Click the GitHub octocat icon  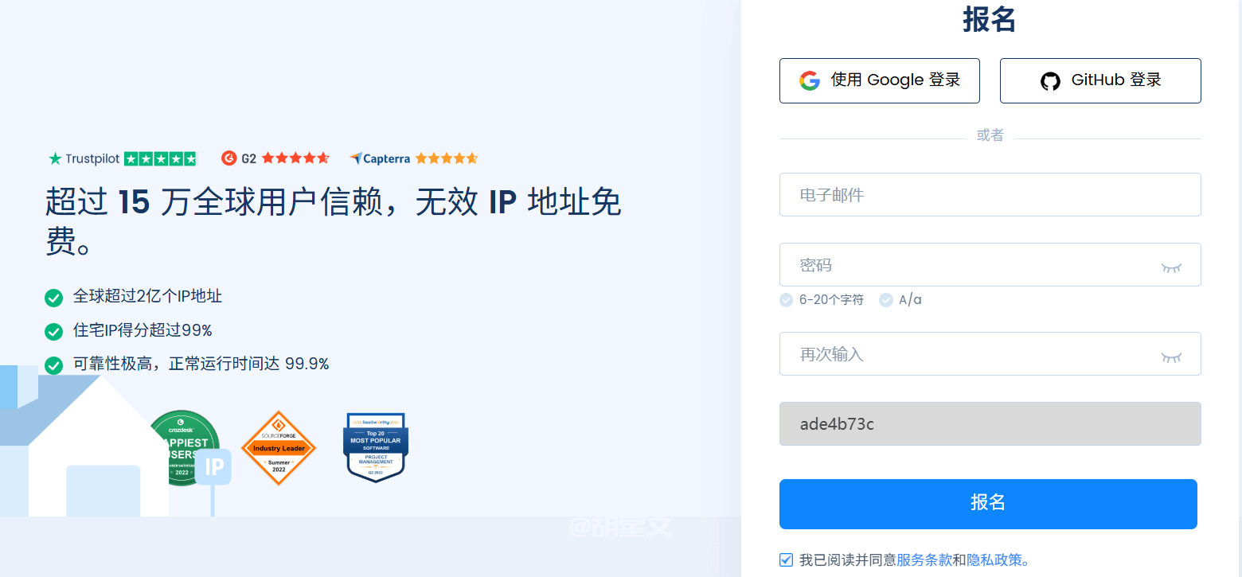(1050, 81)
